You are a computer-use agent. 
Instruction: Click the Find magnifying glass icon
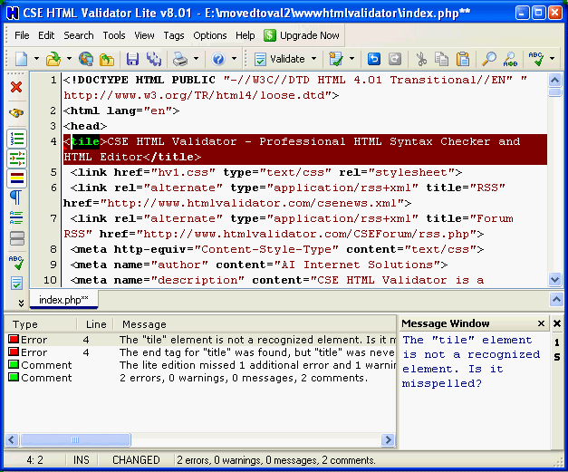(488, 59)
